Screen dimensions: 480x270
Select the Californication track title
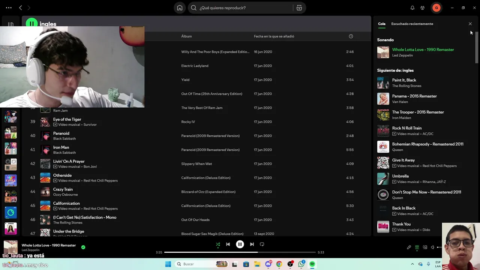coord(66,203)
